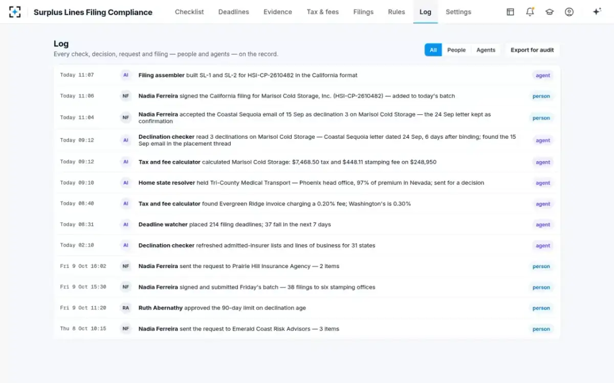Viewport: 614px width, 383px height.
Task: Click AI avatar on Marisol tax calculation row
Action: (x=126, y=162)
